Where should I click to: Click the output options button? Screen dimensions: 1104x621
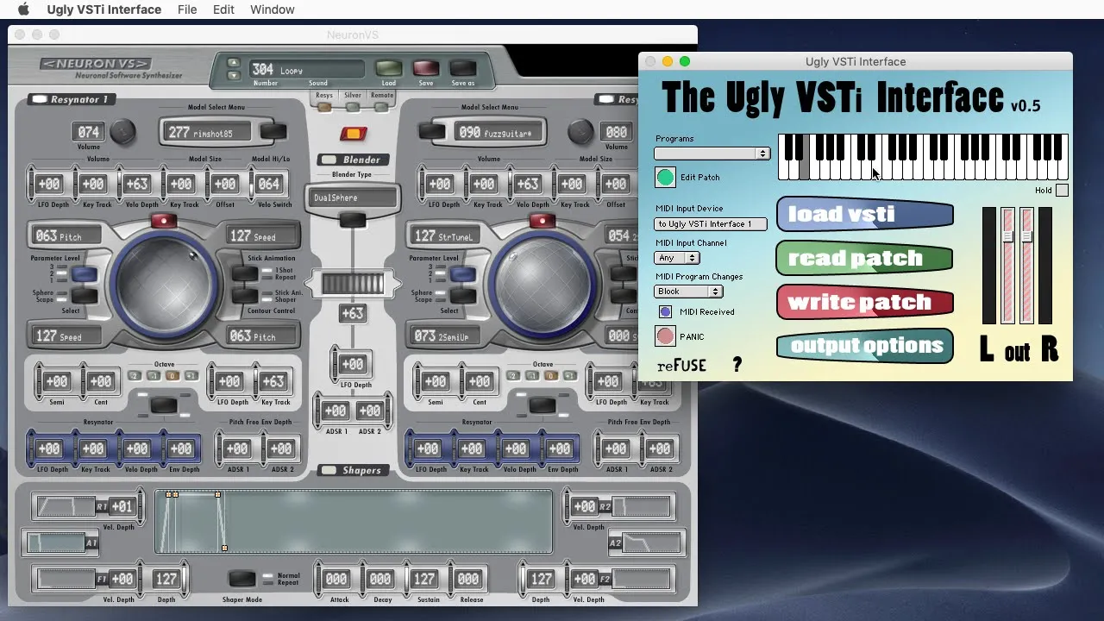pos(864,346)
